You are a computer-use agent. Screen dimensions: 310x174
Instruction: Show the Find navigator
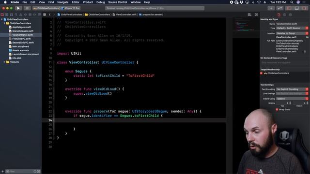pos(16,14)
